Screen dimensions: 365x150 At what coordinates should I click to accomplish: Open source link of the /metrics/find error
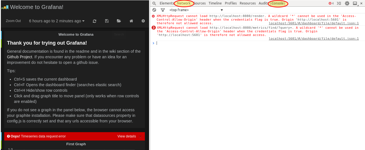tap(314, 39)
